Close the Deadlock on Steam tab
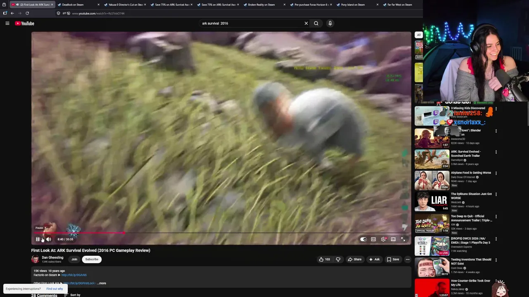Image resolution: width=529 pixels, height=297 pixels. (98, 5)
